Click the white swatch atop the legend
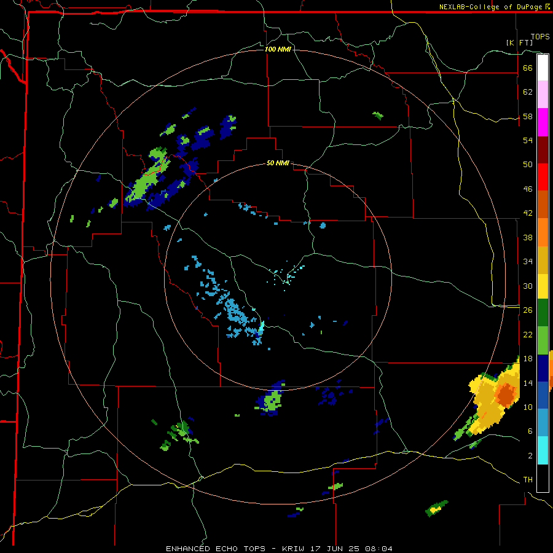 (x=543, y=68)
